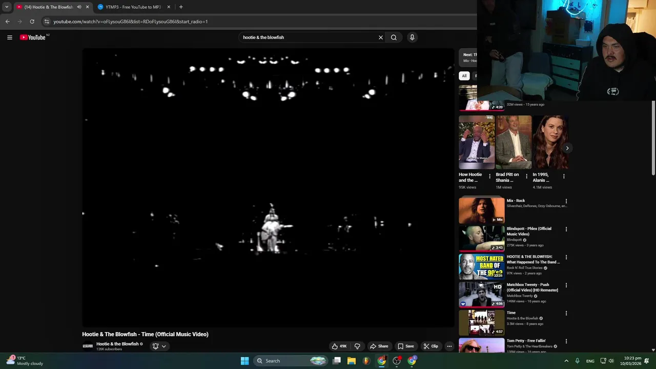
Task: Open options for Brad Pitt short
Action: click(x=526, y=176)
